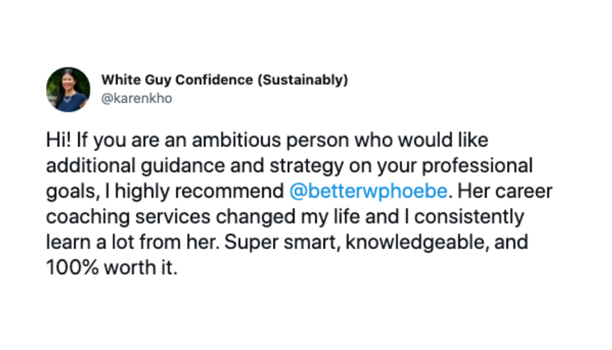Click "Hi!" at the tweet's start
Image resolution: width=612 pixels, height=350 pixels.
pos(57,141)
